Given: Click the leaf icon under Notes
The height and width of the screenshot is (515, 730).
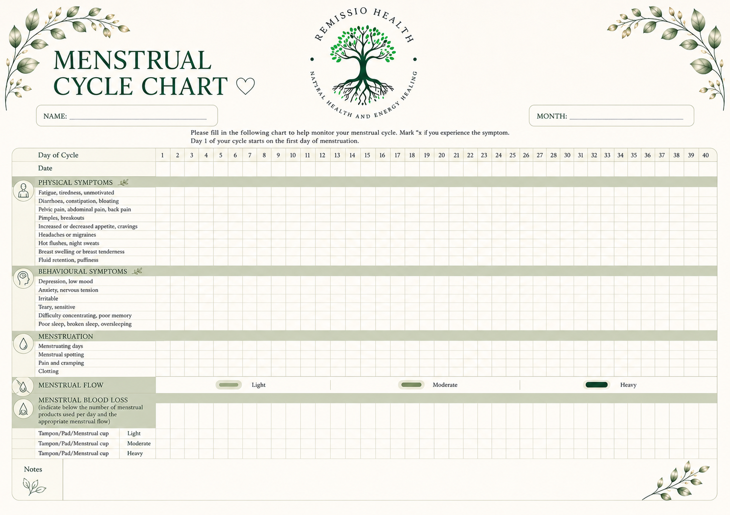Looking at the screenshot, I should (x=34, y=486).
